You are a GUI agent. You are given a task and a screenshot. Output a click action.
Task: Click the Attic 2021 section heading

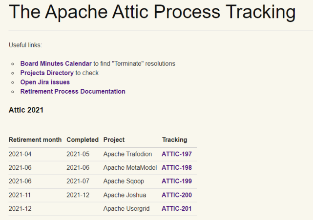coord(26,110)
